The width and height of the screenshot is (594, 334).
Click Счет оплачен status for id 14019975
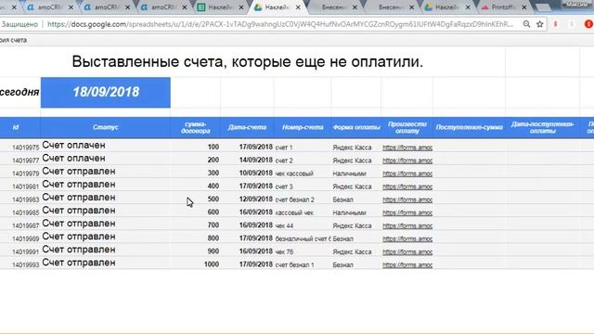(x=74, y=146)
